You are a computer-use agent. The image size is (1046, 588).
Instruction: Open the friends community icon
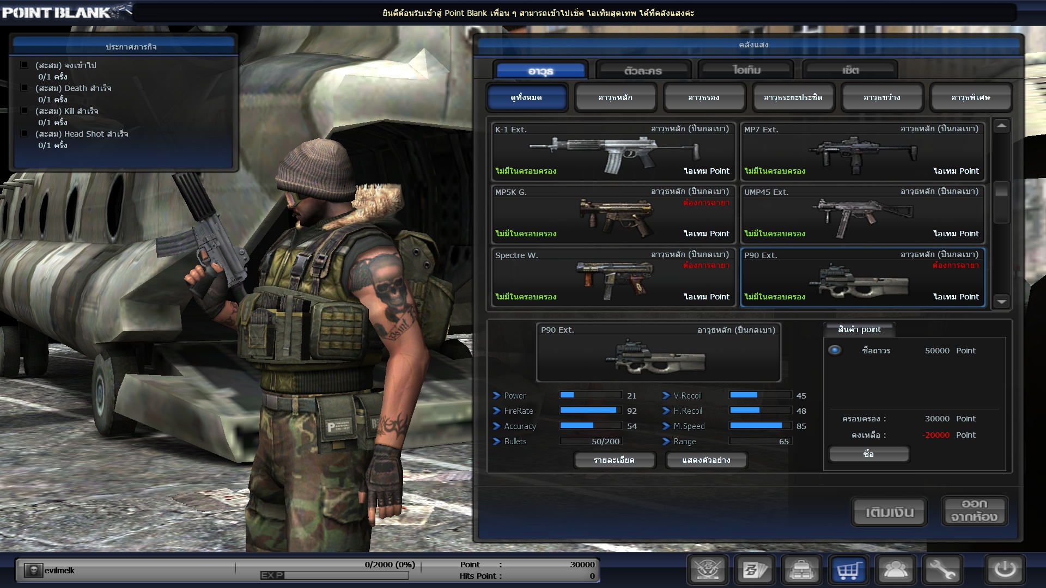tap(896, 570)
